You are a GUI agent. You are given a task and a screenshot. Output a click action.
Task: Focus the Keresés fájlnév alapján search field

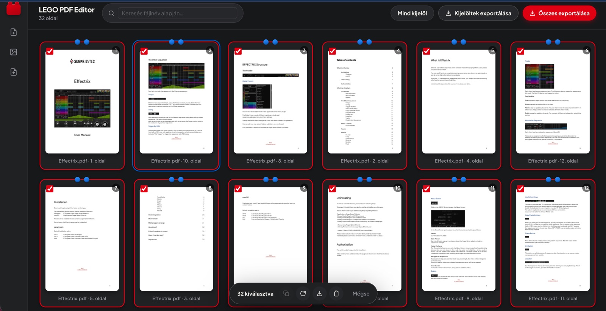point(178,13)
